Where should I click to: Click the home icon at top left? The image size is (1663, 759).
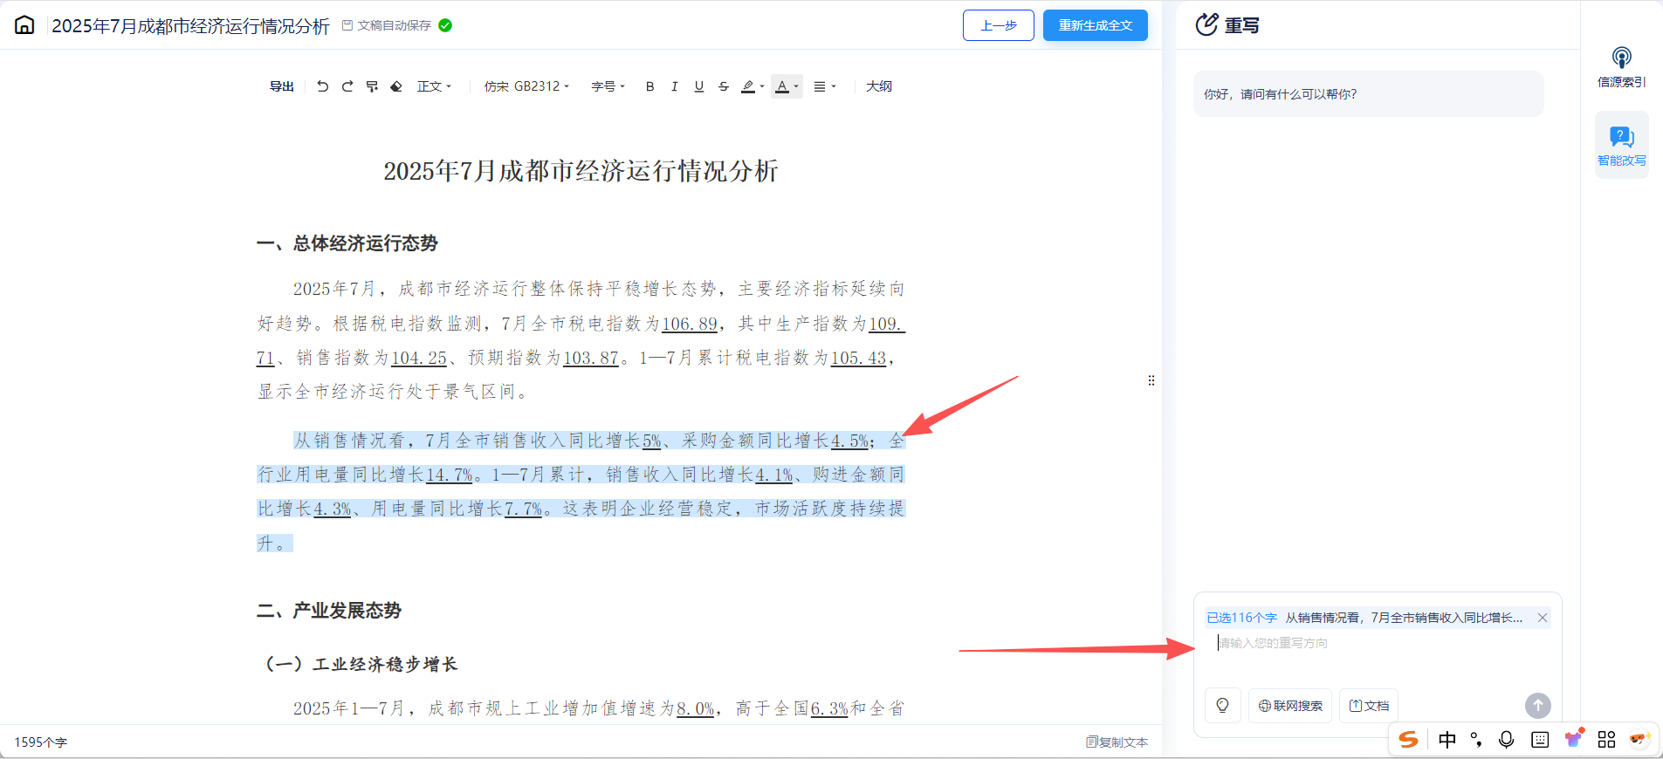24,25
